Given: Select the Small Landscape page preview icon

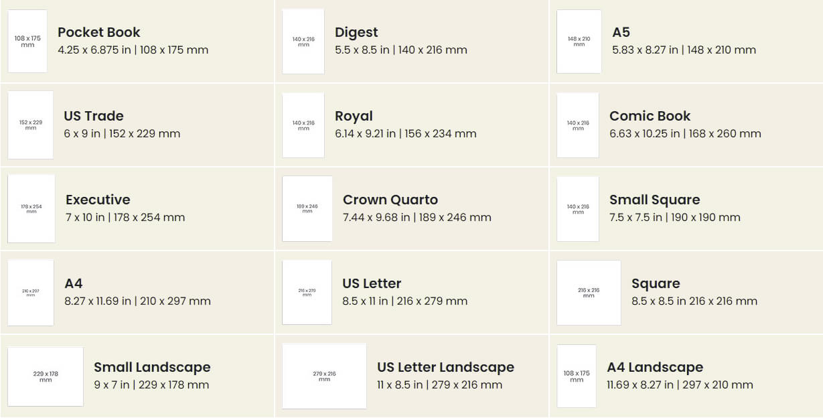Looking at the screenshot, I should (x=46, y=376).
